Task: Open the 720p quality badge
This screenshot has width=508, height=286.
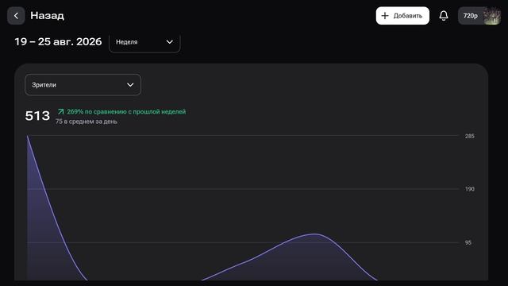Action: 471,16
